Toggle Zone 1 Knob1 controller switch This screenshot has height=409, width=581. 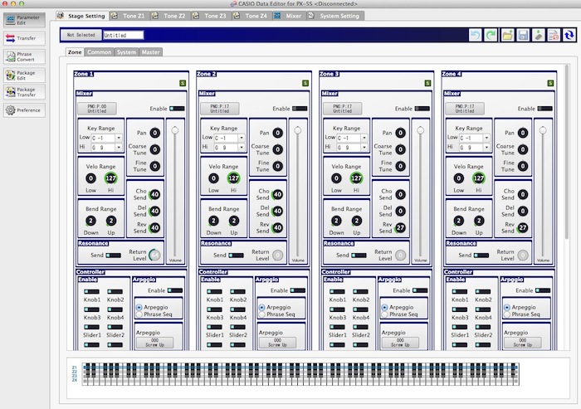click(x=91, y=291)
